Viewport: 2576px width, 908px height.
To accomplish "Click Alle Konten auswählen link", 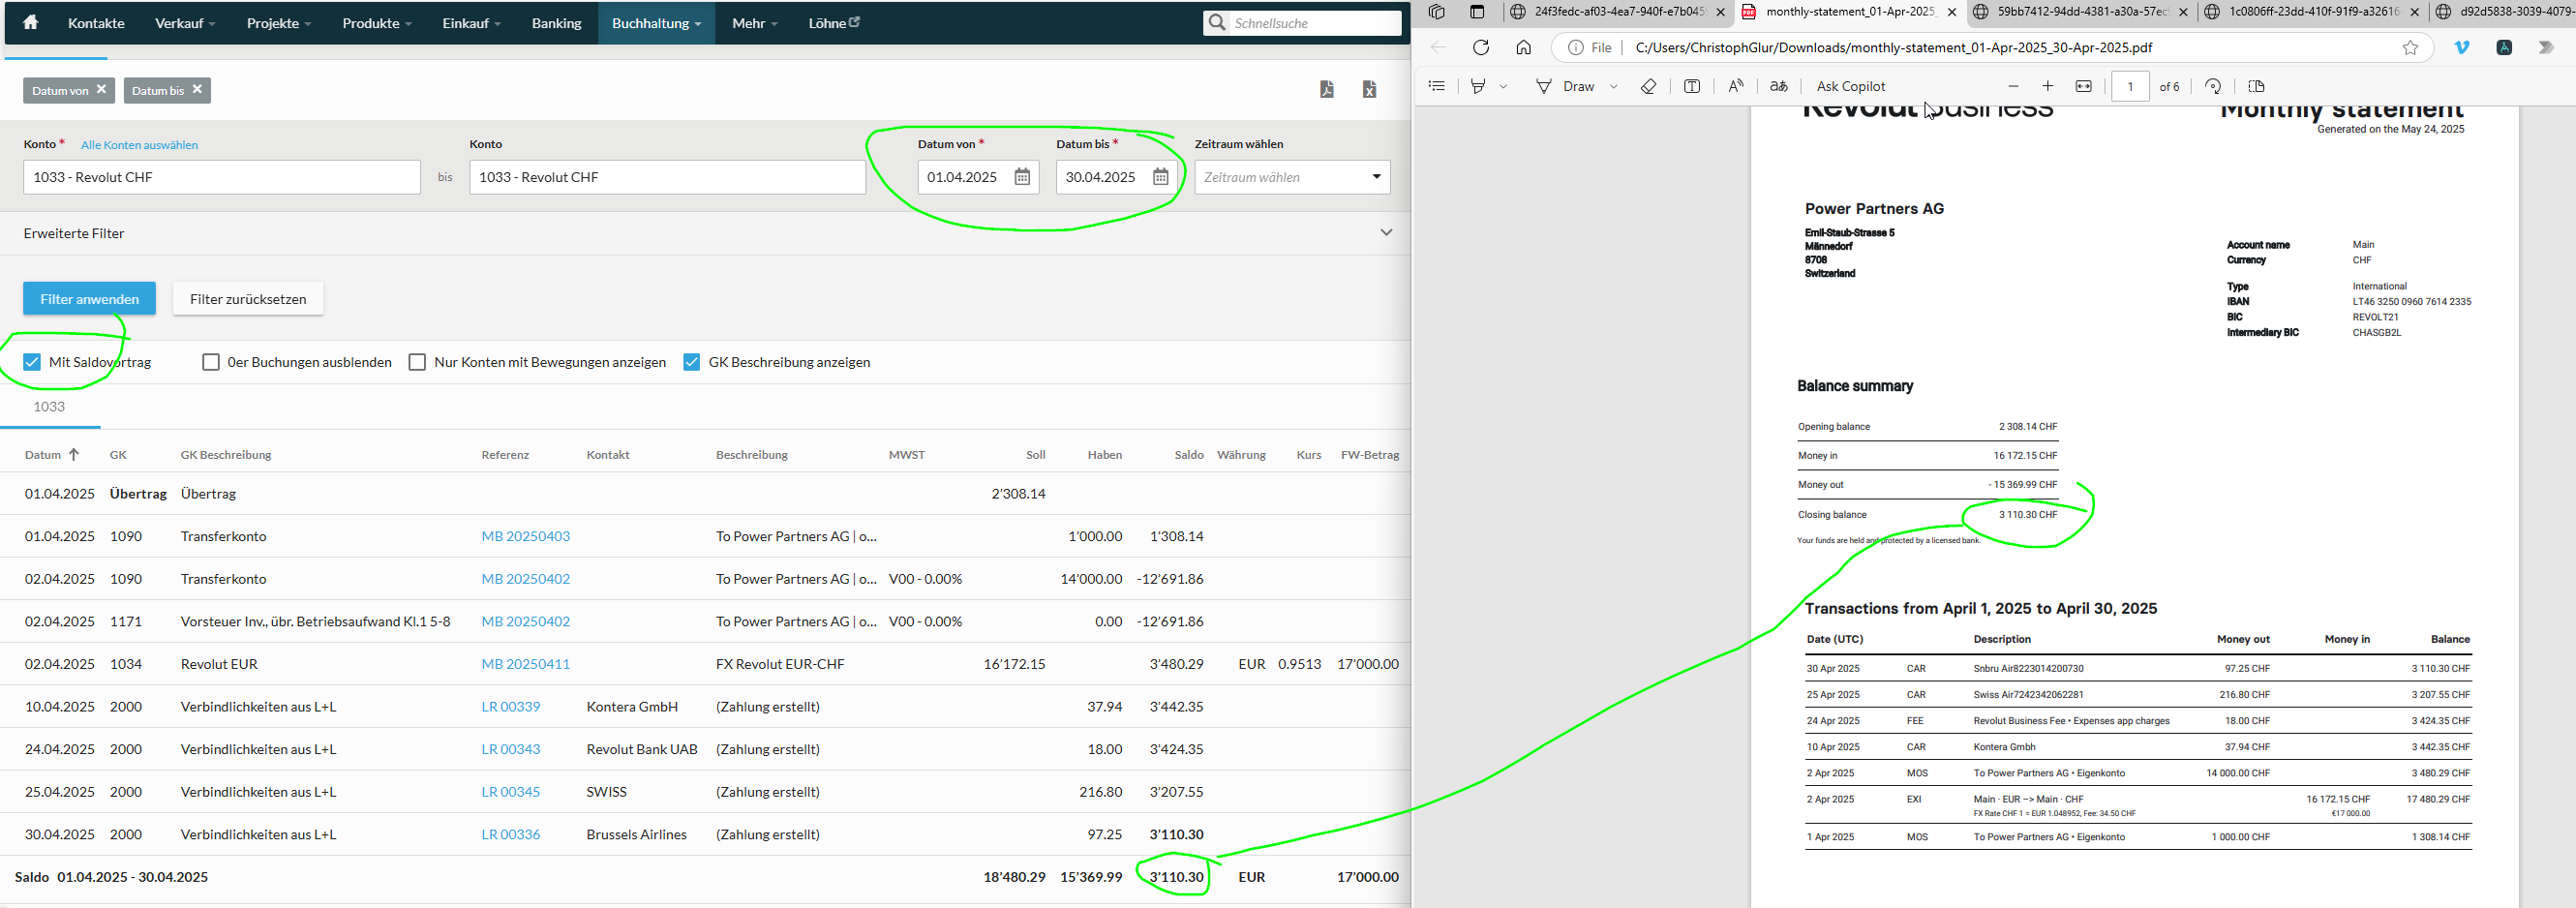I will [x=139, y=145].
